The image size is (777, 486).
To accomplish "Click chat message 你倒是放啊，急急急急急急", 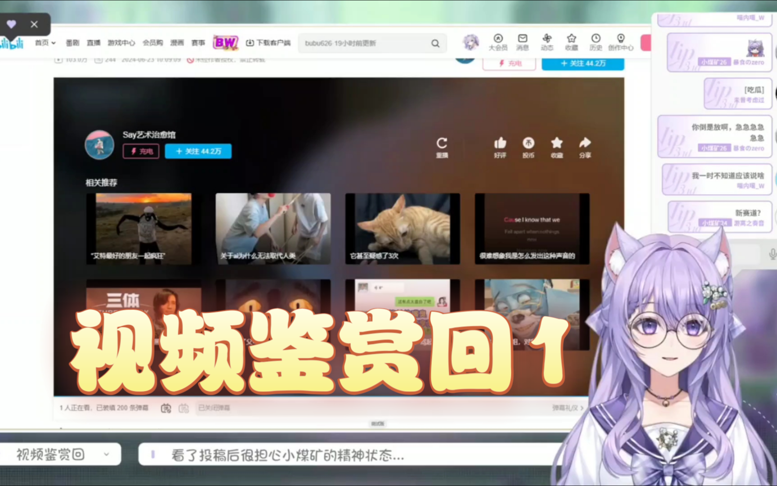I will [714, 137].
